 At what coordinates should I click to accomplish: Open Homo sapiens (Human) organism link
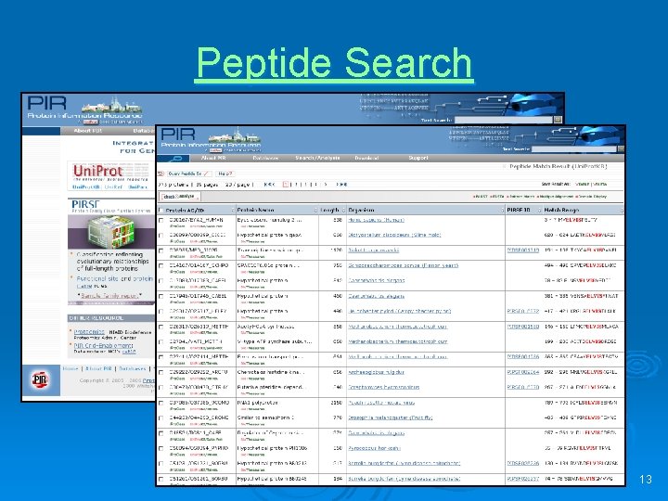376,220
